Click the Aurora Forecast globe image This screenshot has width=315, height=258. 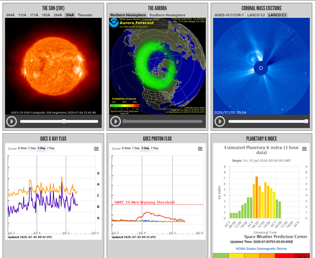pos(157,67)
